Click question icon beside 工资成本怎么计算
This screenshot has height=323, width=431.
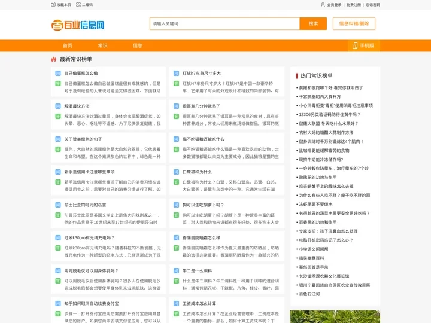[x=176, y=303]
